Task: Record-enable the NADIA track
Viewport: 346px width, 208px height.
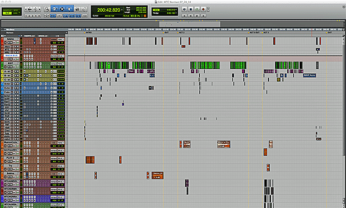Action: (x=5, y=42)
